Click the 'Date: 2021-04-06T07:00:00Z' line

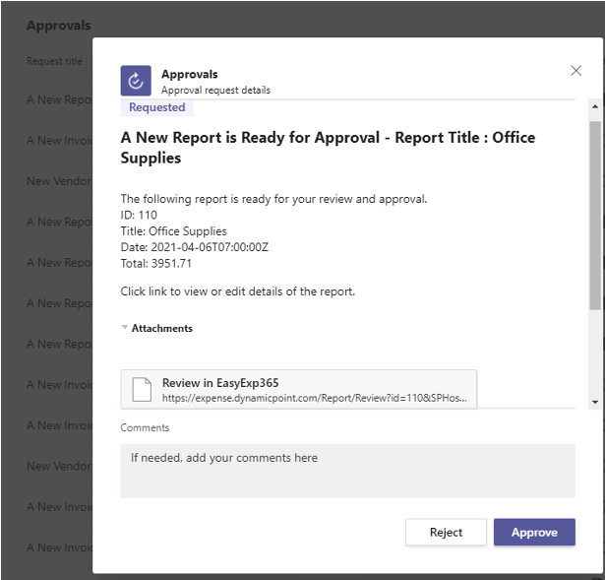195,247
